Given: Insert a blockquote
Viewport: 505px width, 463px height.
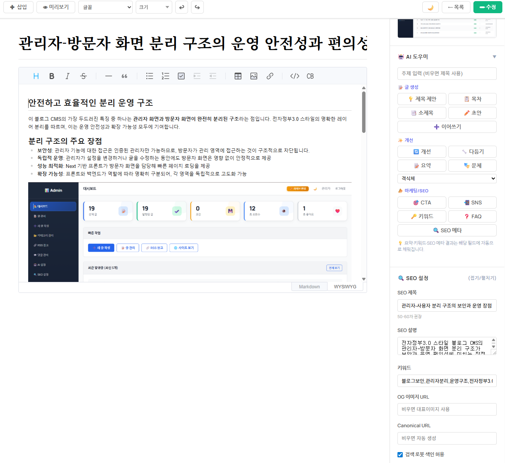Looking at the screenshot, I should [x=124, y=76].
